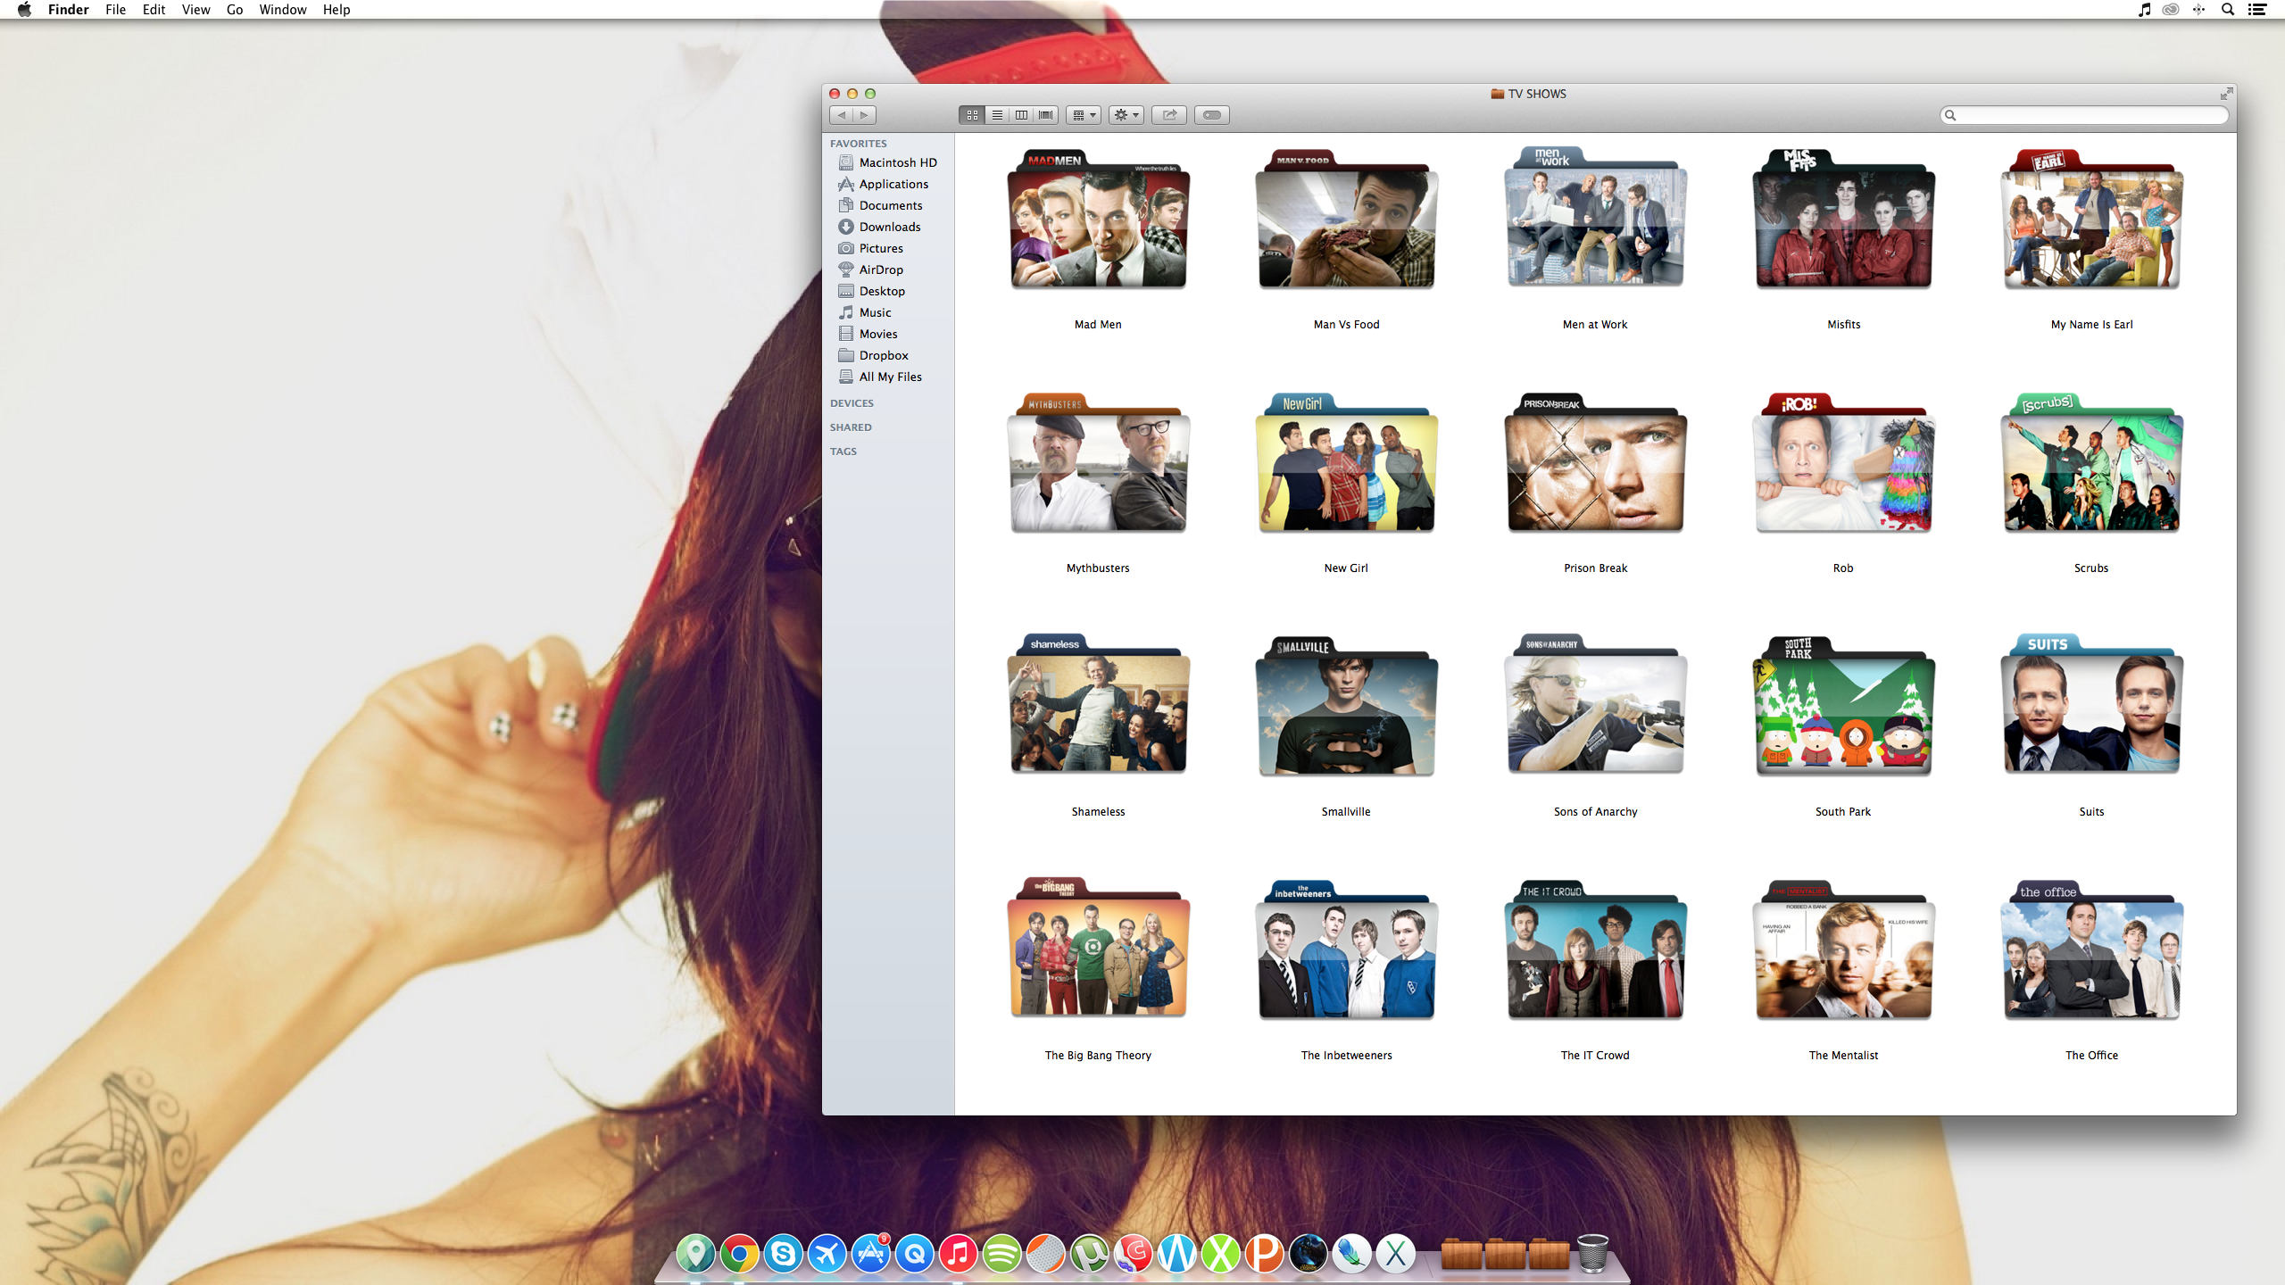The height and width of the screenshot is (1285, 2285).
Task: Click the OS X 'X' icon in Dock
Action: pyautogui.click(x=1395, y=1253)
